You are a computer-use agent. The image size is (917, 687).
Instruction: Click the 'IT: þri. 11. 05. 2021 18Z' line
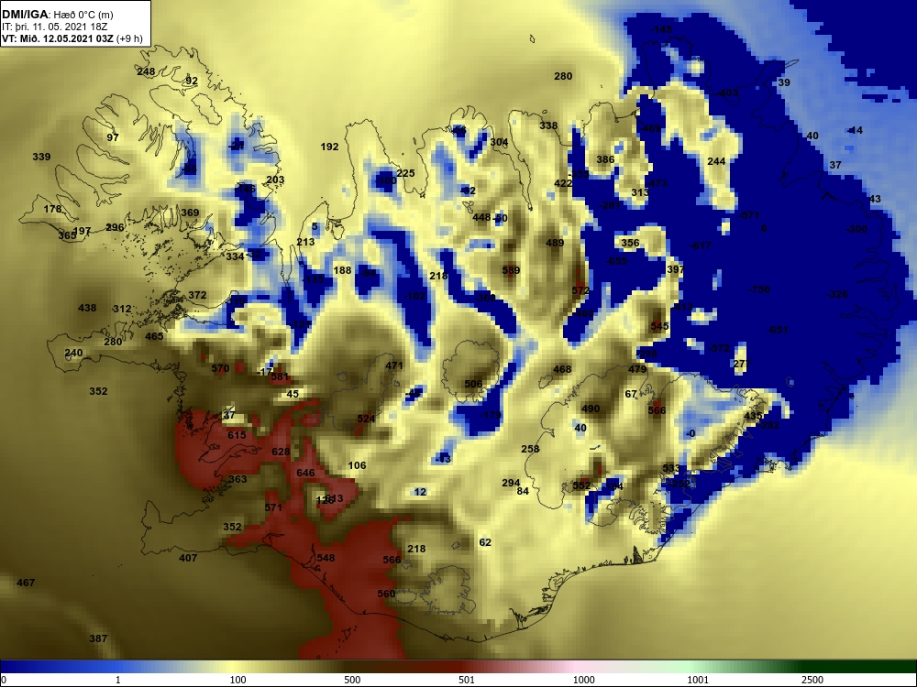(x=54, y=27)
